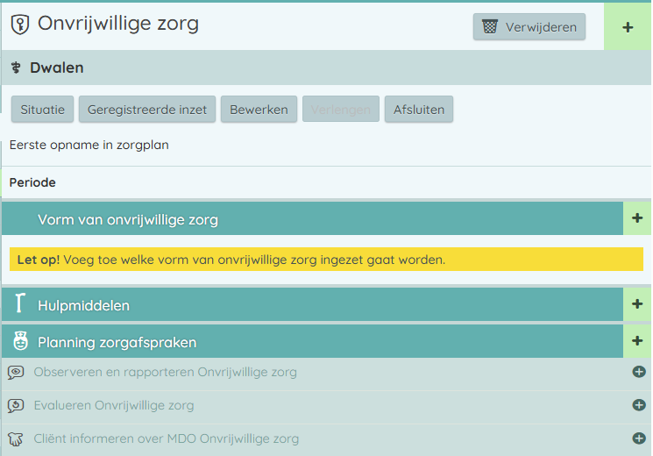653x456 pixels.
Task: Click the Evalueren speech bubble icon
Action: point(16,405)
